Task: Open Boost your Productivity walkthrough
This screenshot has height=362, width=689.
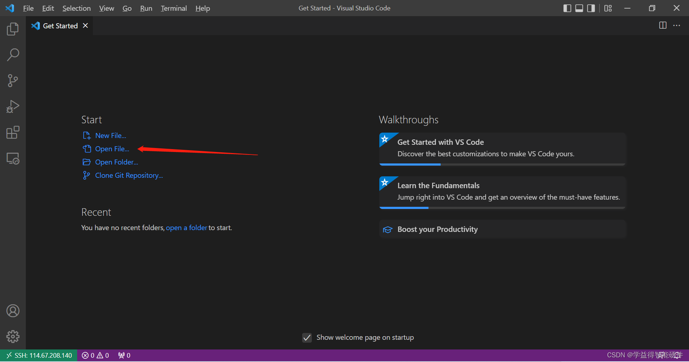Action: [x=502, y=229]
